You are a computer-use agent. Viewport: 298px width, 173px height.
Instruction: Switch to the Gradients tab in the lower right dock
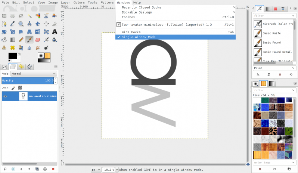point(271,84)
